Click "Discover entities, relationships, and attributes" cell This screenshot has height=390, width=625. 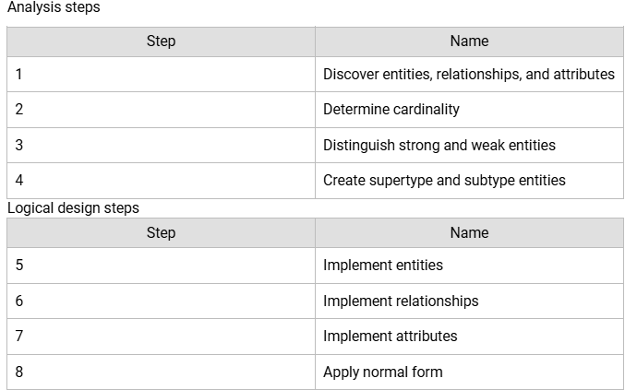(468, 74)
